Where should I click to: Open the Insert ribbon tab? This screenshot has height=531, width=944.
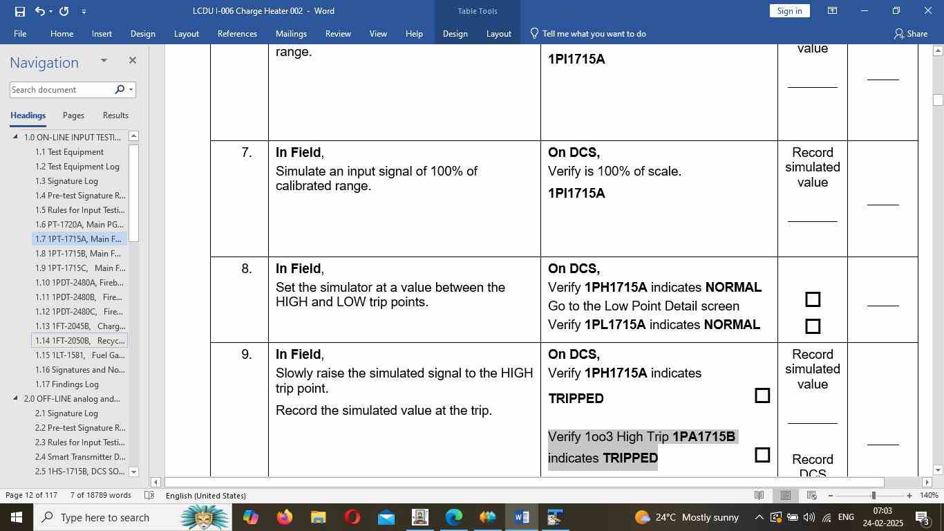(x=102, y=33)
